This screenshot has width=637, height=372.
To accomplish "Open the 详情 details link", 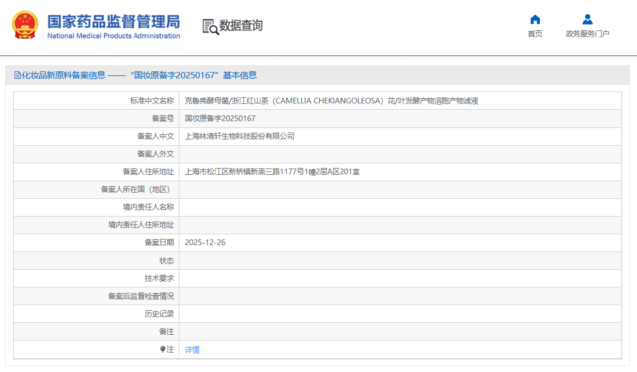I will [191, 349].
